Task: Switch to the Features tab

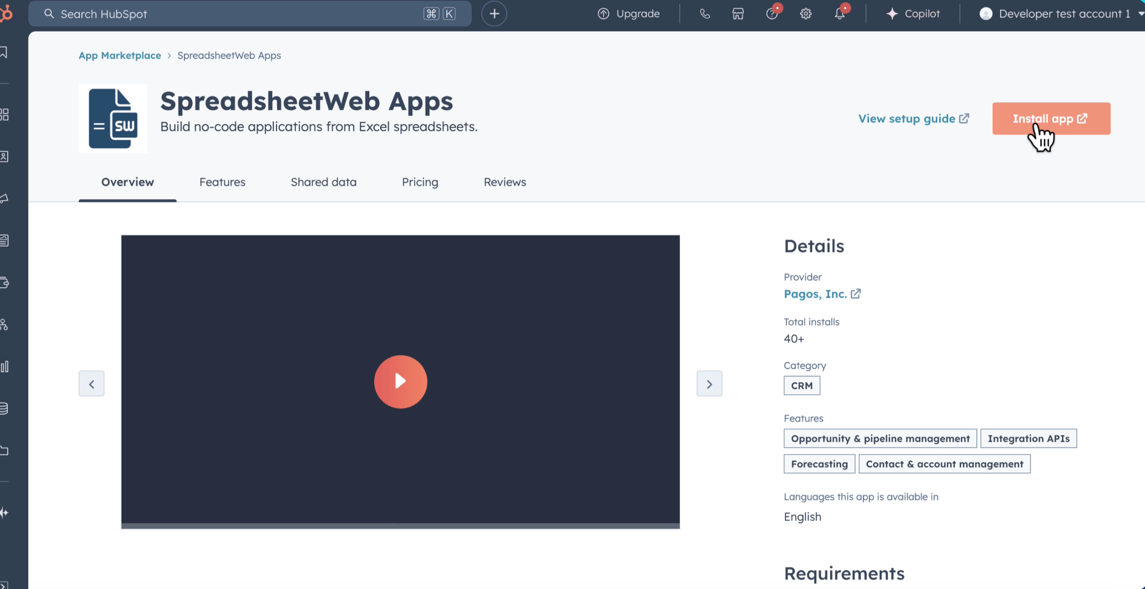Action: pos(222,182)
